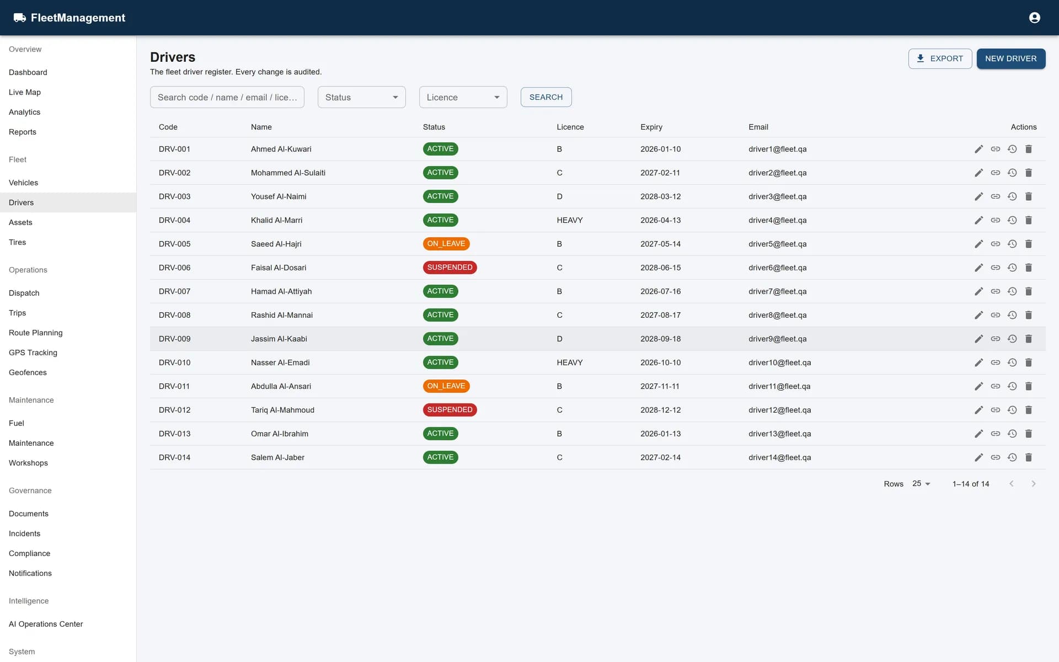Delete driver DRV-001 Ahmed Al-Kuwari
Image resolution: width=1059 pixels, height=662 pixels.
tap(1029, 149)
